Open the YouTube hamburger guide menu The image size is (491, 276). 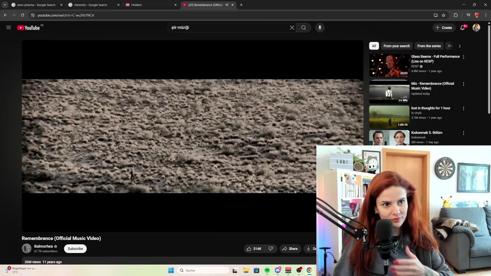click(x=8, y=28)
